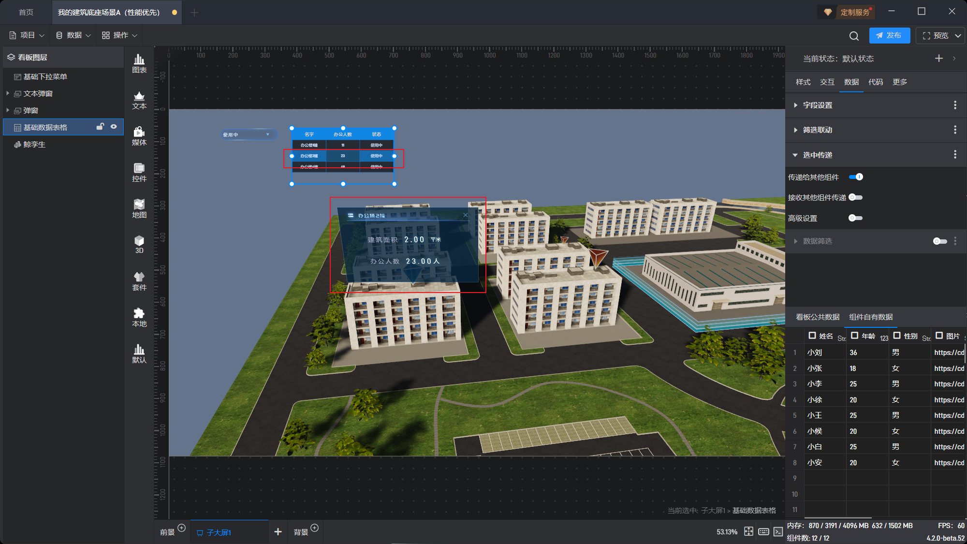Hide 基础数据表格 layer with eye icon
The width and height of the screenshot is (967, 544).
114,127
